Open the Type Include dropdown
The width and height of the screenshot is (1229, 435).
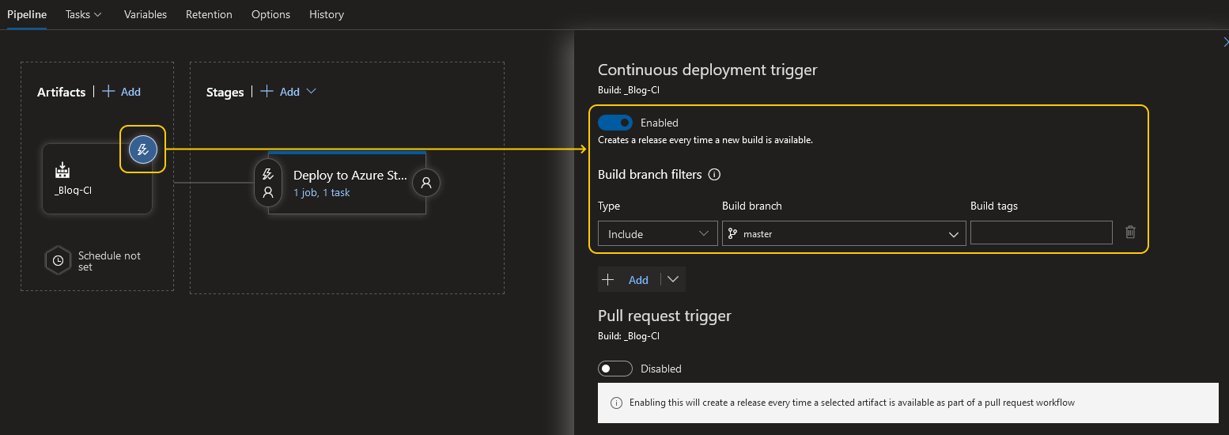point(658,233)
